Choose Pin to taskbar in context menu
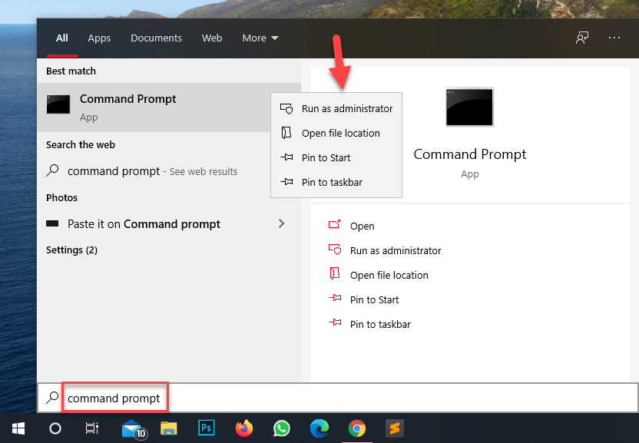Viewport: 639px width, 443px height. [331, 182]
